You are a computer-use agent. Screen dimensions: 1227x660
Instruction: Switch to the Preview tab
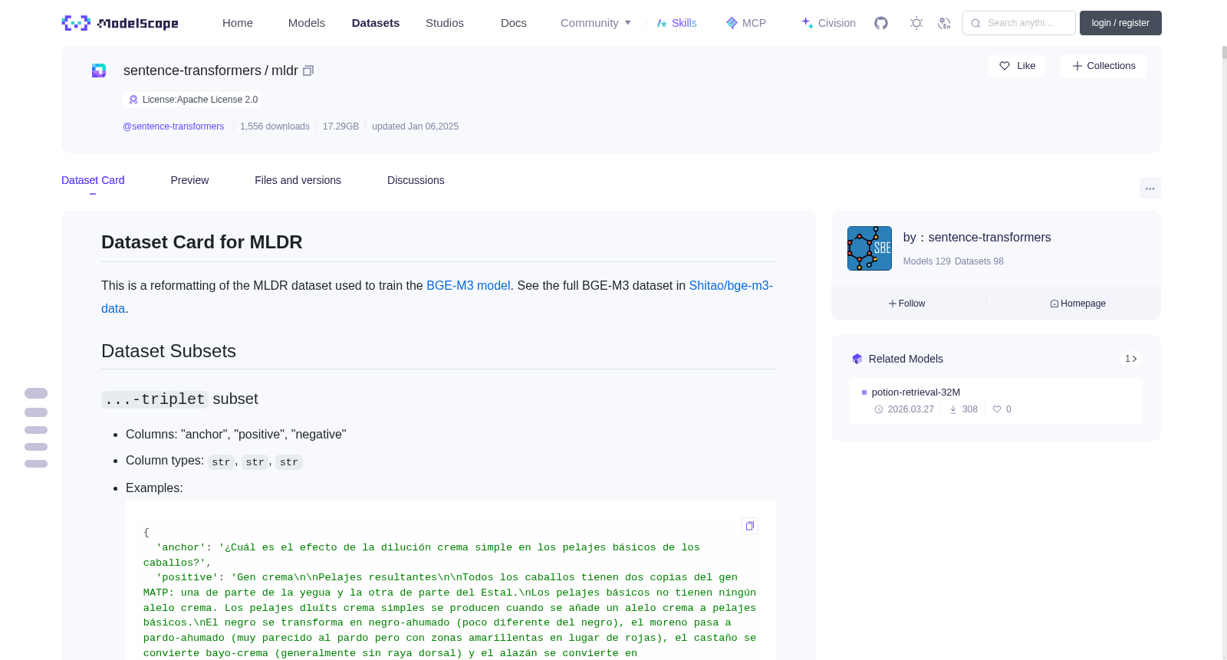click(x=189, y=180)
